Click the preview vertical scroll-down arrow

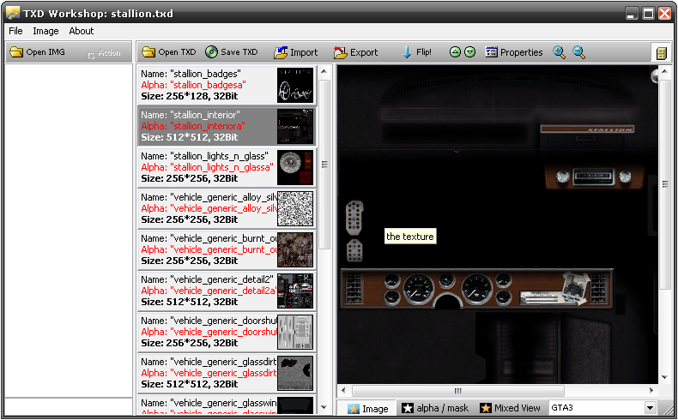pos(665,377)
